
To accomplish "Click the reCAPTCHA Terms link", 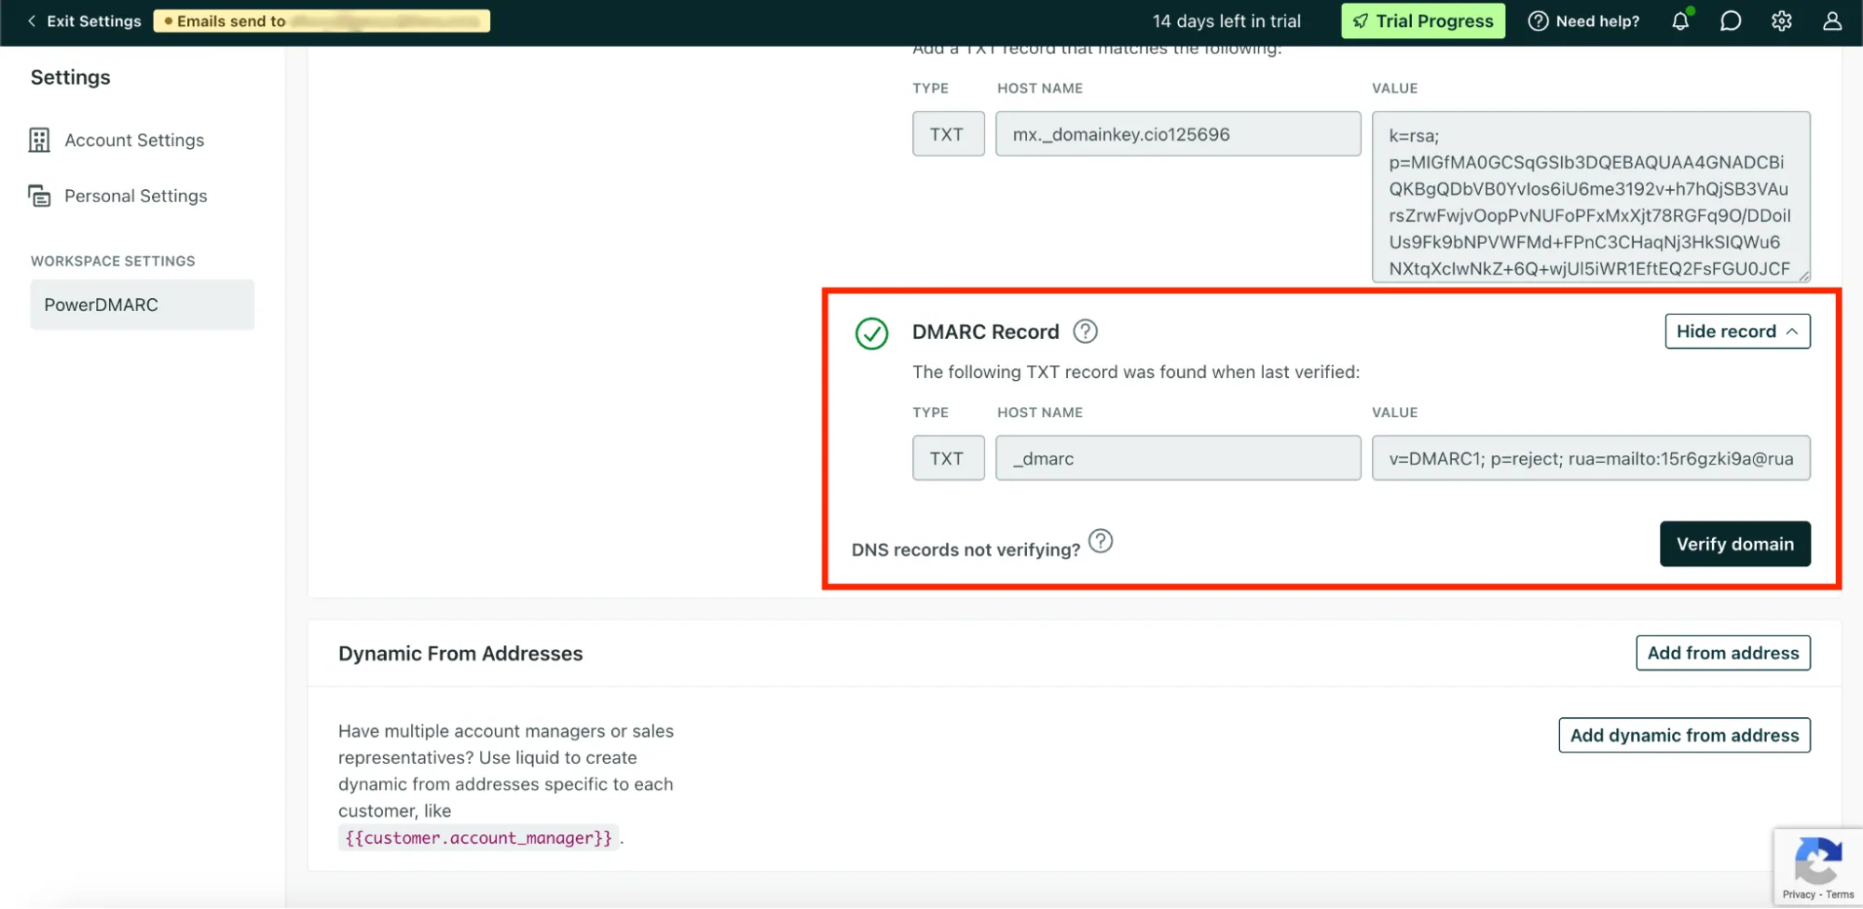I will click(x=1840, y=894).
